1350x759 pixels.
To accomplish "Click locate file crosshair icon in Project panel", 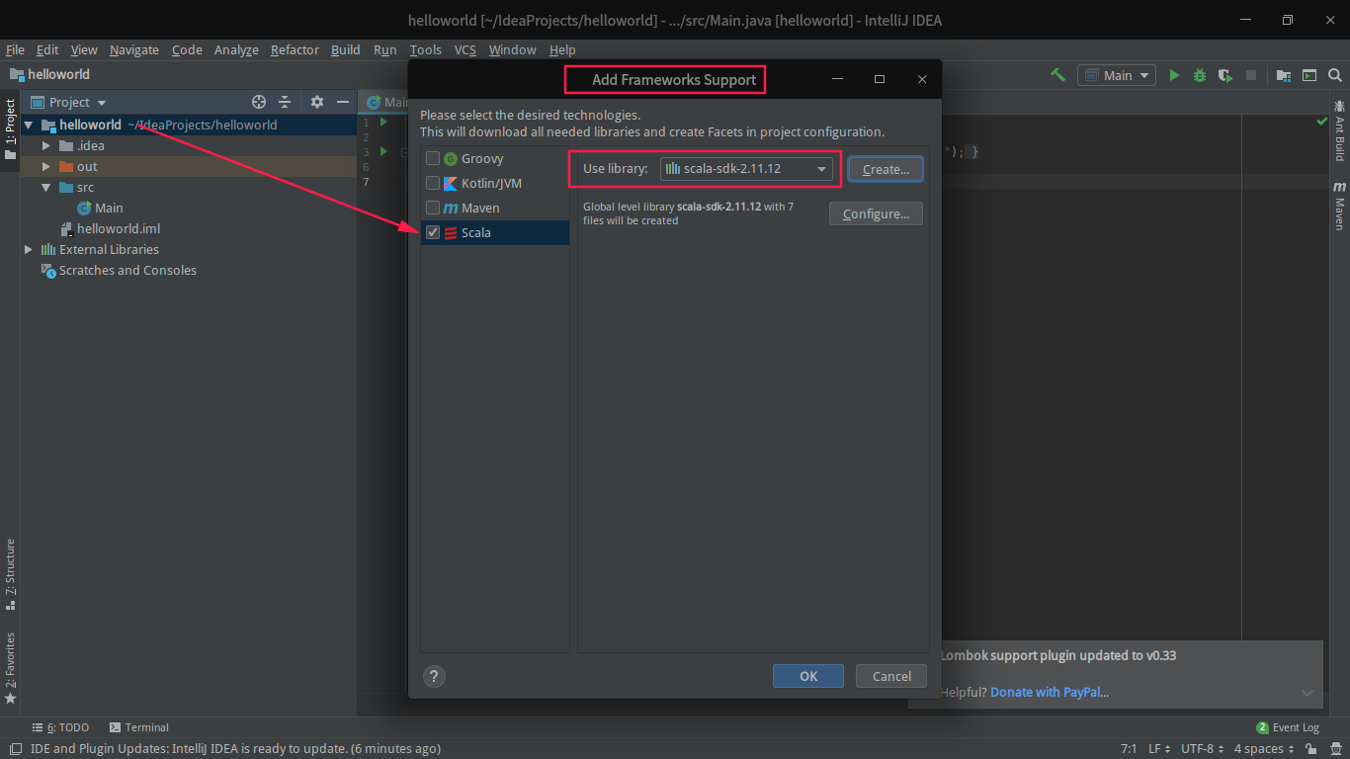I will pos(259,102).
